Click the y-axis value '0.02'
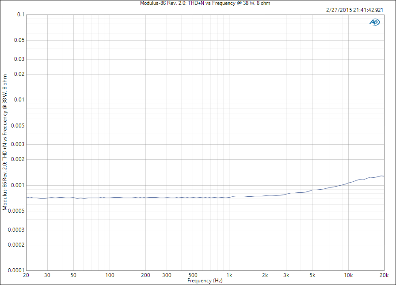Viewport: 396px width, 285px height. [x=19, y=74]
